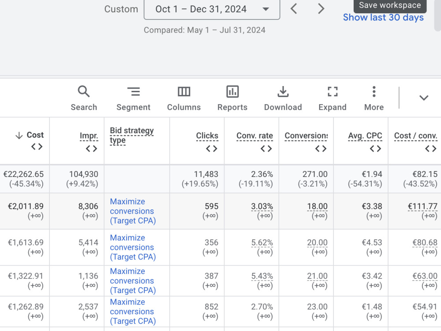The width and height of the screenshot is (441, 331).
Task: Click the Save workspace button
Action: 390,5
